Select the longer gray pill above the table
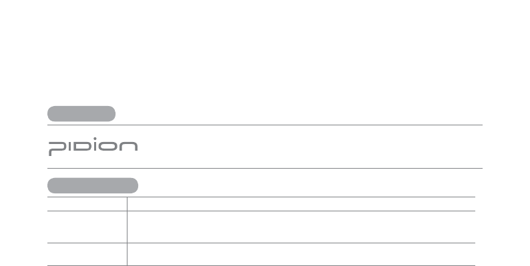The height and width of the screenshot is (266, 530). coord(93,185)
